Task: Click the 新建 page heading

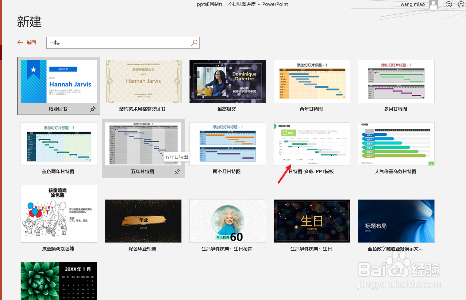Action: point(29,22)
